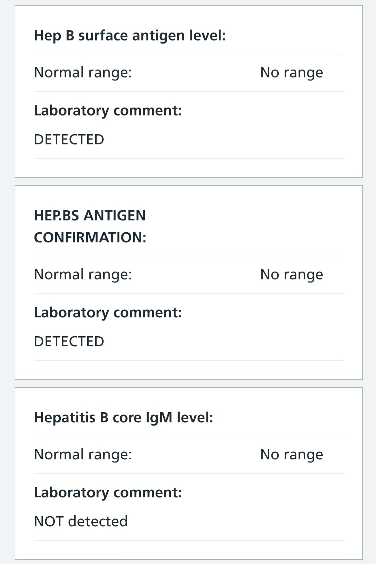Click No range value in antigen confirmation card
The width and height of the screenshot is (376, 564).
click(292, 275)
